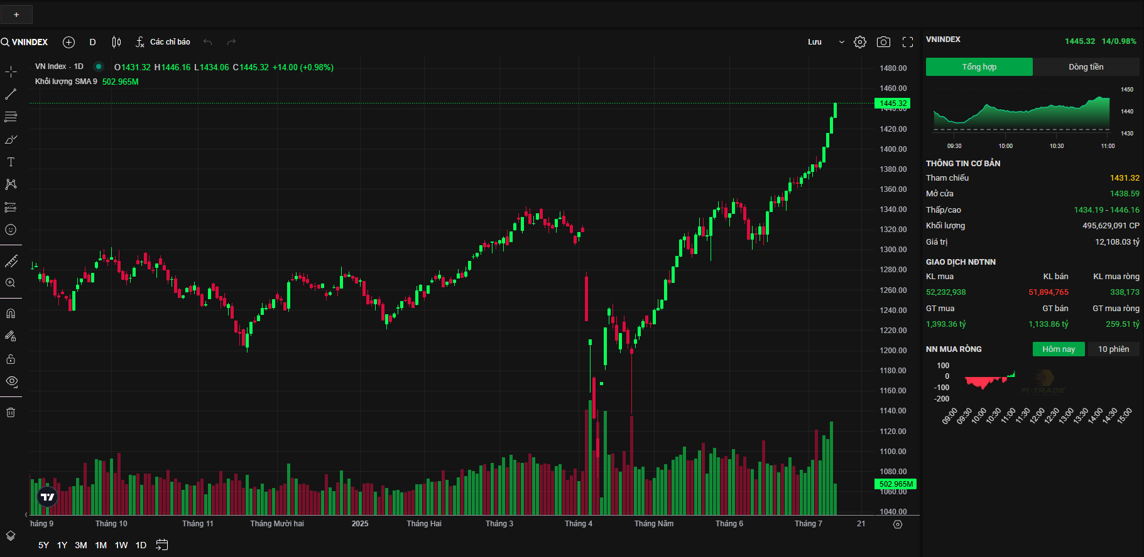Set chart range to 5Y
Screen dimensions: 1144x557
pos(43,545)
